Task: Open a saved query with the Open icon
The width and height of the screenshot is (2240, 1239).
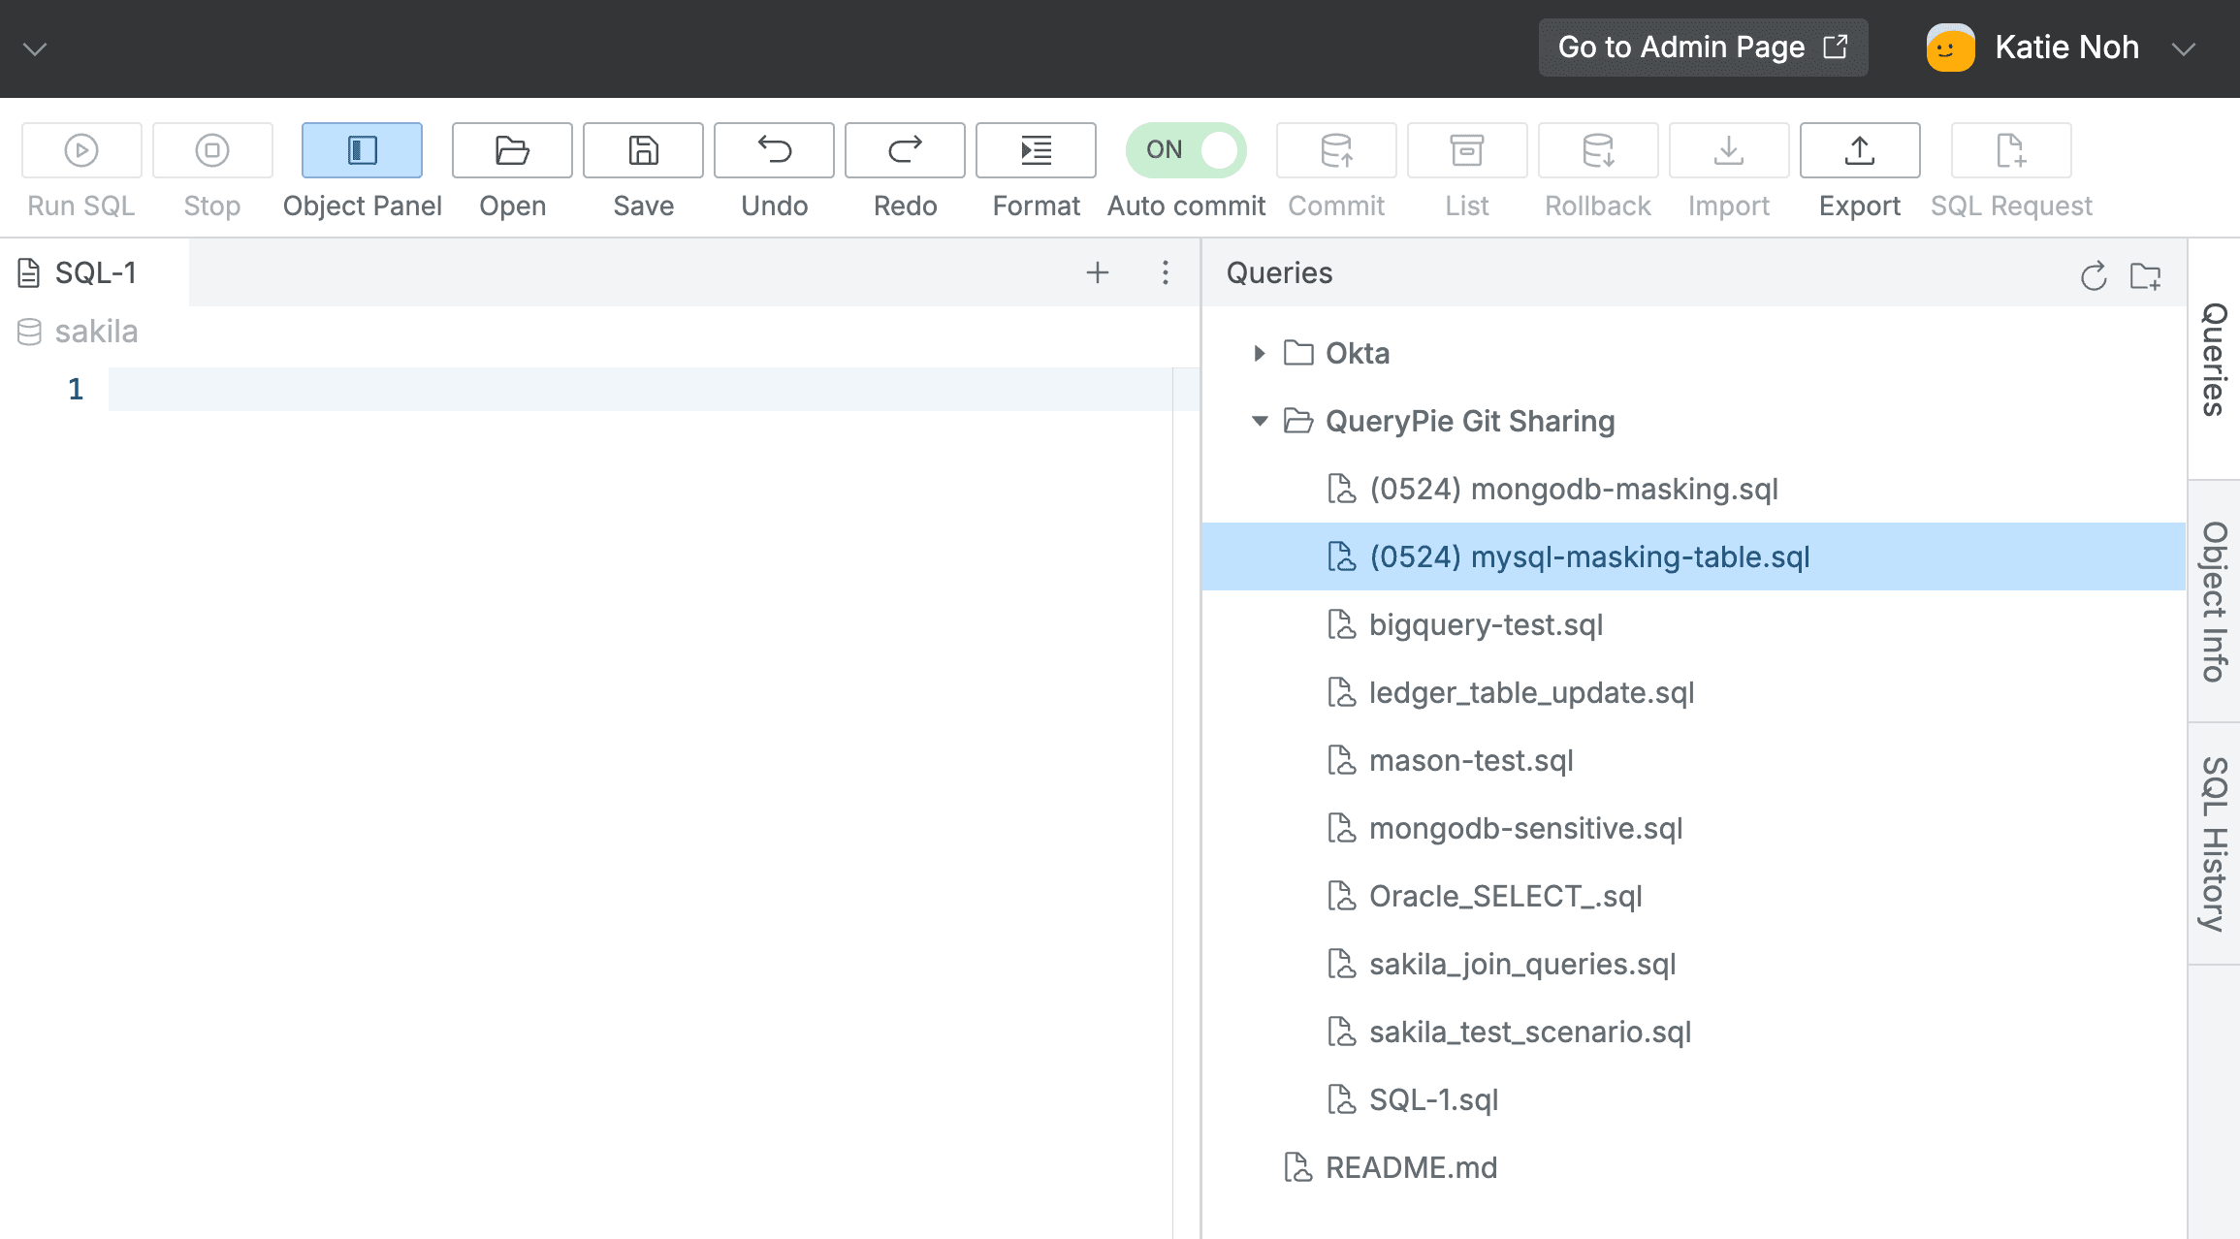Action: pyautogui.click(x=511, y=150)
